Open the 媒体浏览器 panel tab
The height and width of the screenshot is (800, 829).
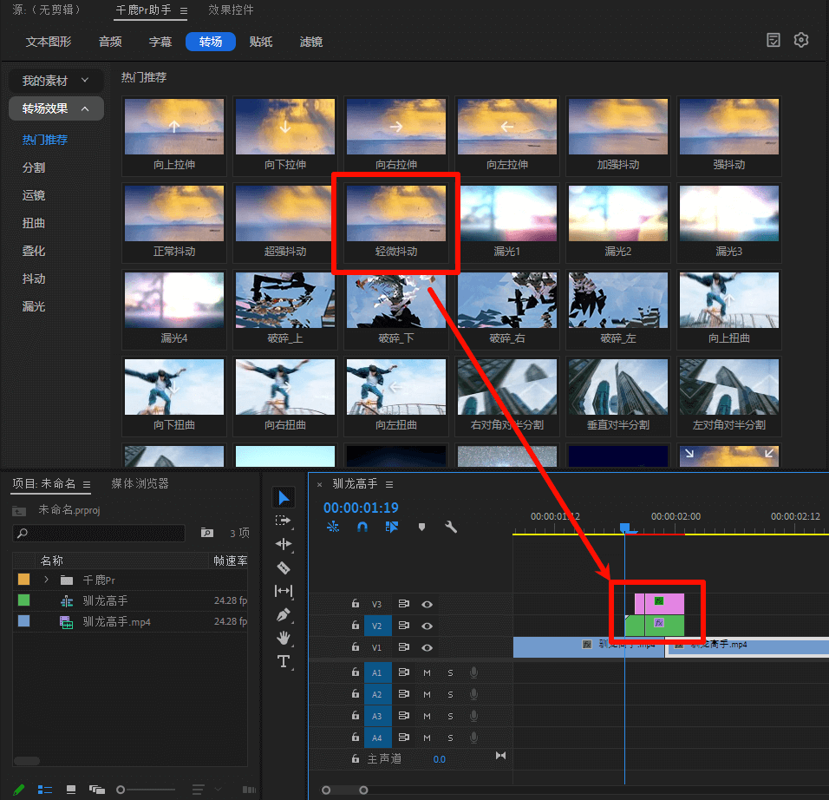pos(140,483)
